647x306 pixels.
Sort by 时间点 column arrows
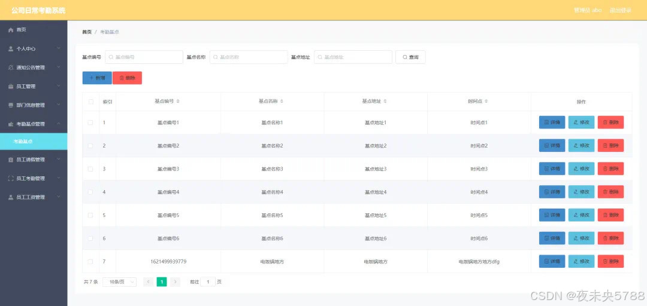point(486,102)
